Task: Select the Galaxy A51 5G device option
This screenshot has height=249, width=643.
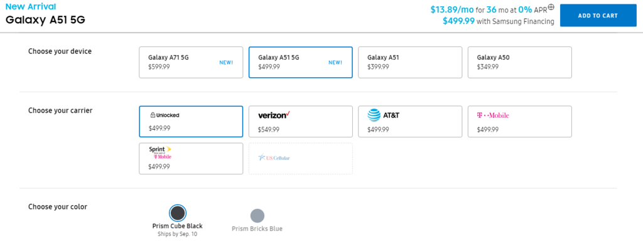Action: pyautogui.click(x=301, y=62)
